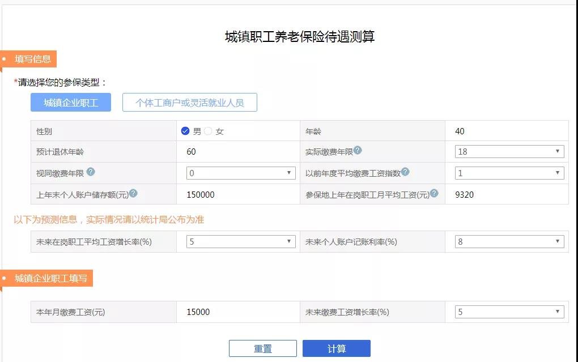This screenshot has height=362, width=578.
Task: Select the 女 gender radio button
Action: 208,130
